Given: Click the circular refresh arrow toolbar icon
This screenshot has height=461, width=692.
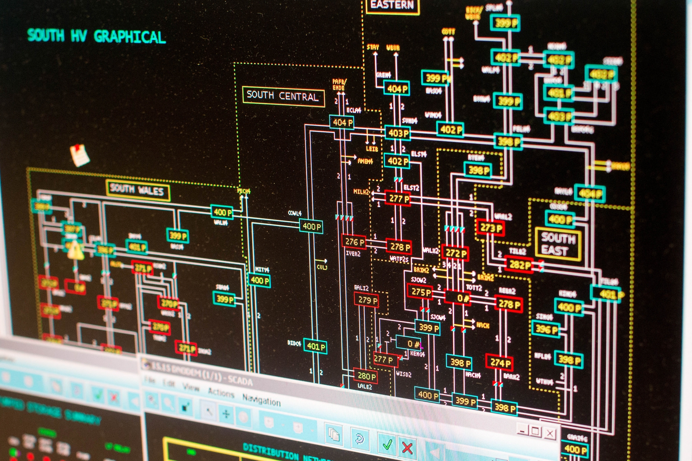Looking at the screenshot, I should [x=359, y=439].
